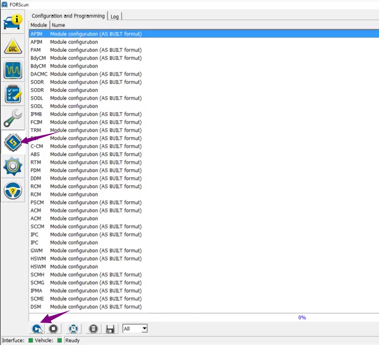
Task: Open the Help steering wheel icon
Action: click(x=13, y=191)
